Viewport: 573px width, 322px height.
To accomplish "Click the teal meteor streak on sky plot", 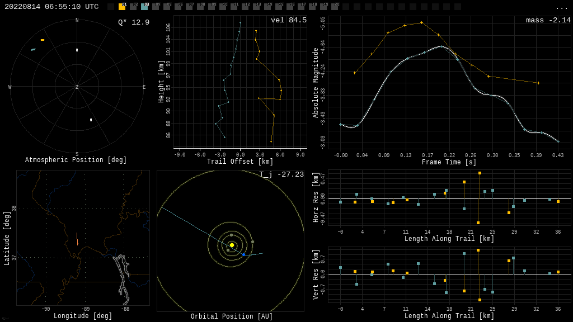I will (x=33, y=50).
